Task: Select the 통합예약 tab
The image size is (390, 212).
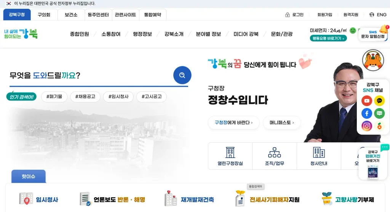Action: pos(153,15)
